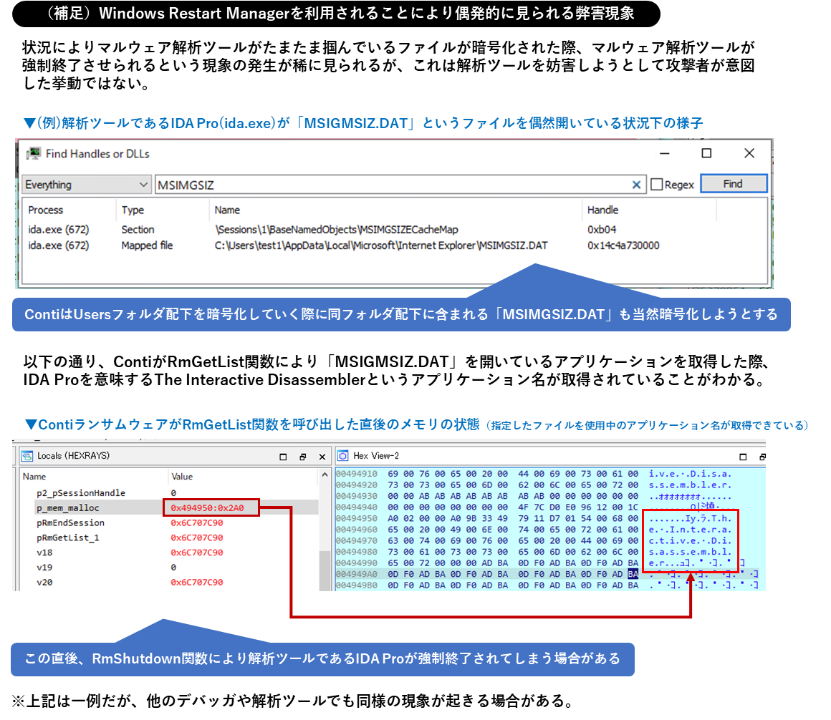Click the Hex View-2 panel icon

[x=343, y=456]
